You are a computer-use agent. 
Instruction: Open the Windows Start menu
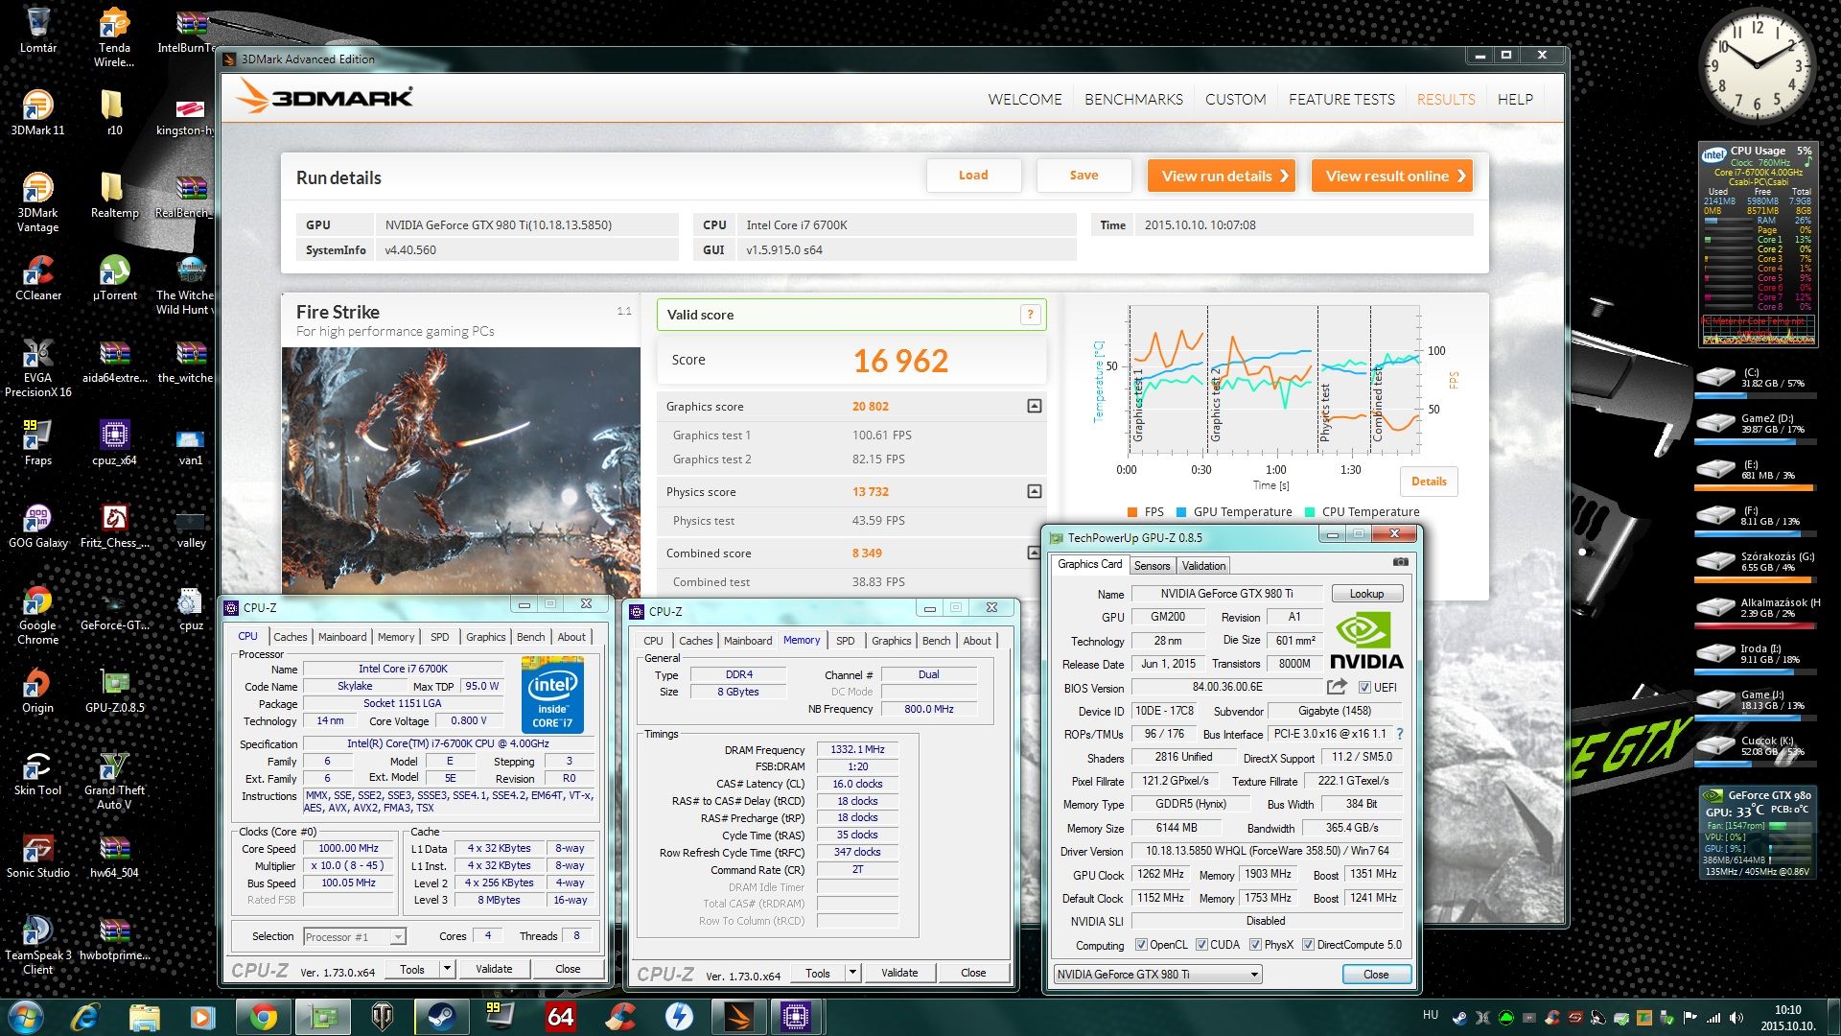tap(25, 1017)
